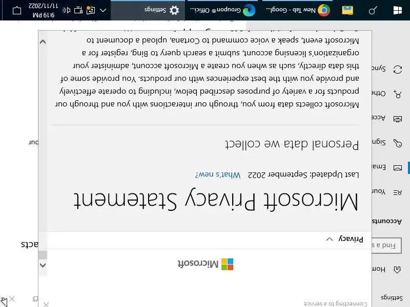The width and height of the screenshot is (410, 307).
Task: Click scrollbar arrow beside Microsoft logo
Action: 43,265
